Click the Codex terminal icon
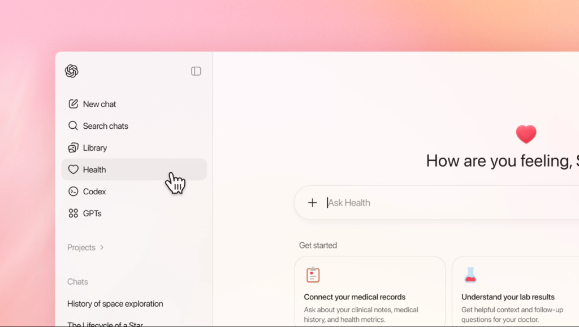The image size is (579, 327). 73,191
